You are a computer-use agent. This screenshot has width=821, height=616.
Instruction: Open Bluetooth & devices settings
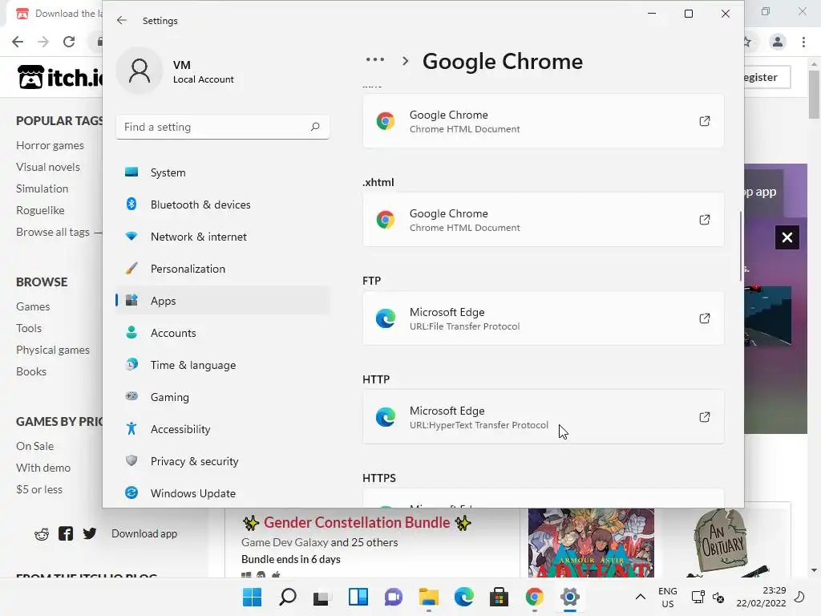click(223, 205)
